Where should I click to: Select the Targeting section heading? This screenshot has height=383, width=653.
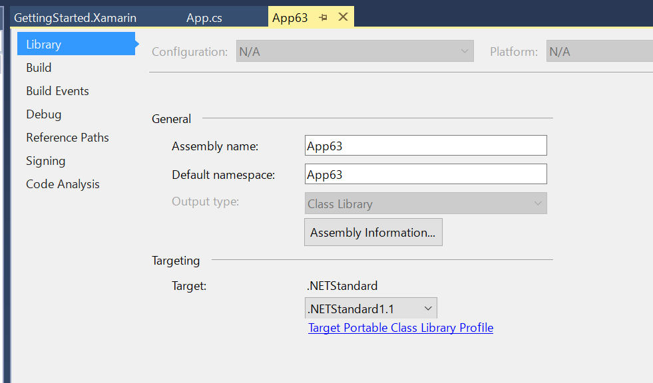point(176,261)
